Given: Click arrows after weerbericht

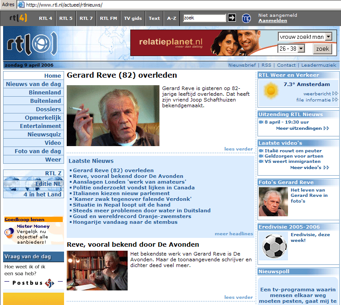Looking at the screenshot, I should click(x=335, y=94).
